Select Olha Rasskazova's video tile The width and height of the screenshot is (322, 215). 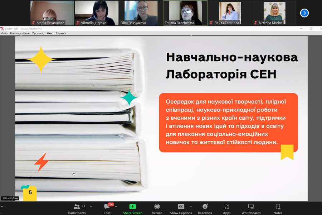(141, 13)
